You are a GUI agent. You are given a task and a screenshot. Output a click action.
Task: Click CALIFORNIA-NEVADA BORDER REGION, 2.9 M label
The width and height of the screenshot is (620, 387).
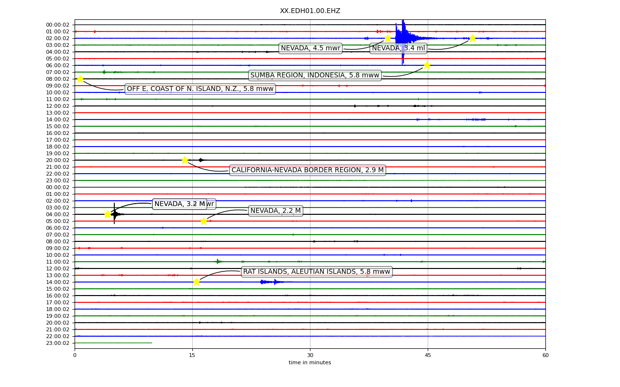(308, 170)
